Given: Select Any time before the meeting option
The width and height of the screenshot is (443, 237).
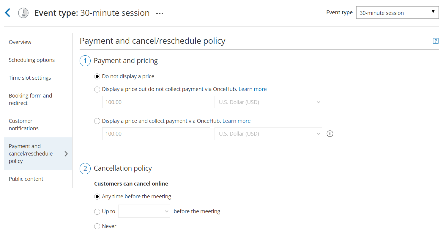Looking at the screenshot, I should coord(97,196).
